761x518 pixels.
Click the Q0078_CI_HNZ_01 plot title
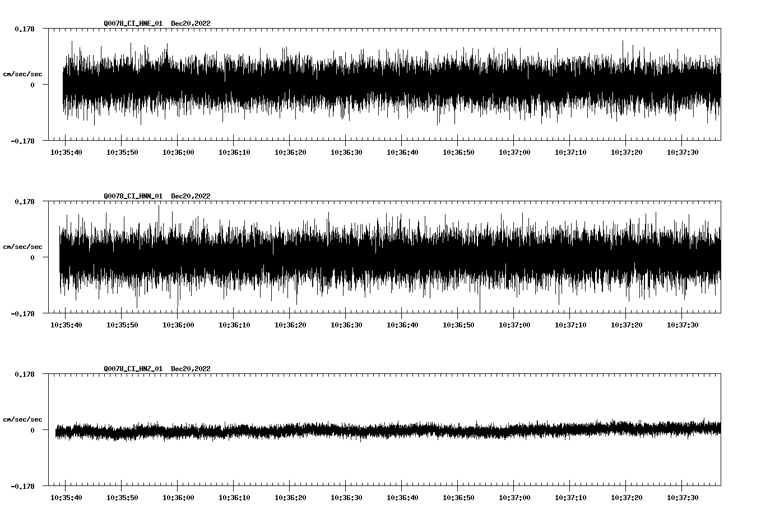(133, 369)
